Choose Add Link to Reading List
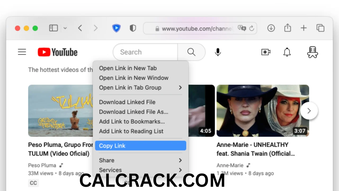This screenshot has width=339, height=191. click(x=141, y=131)
